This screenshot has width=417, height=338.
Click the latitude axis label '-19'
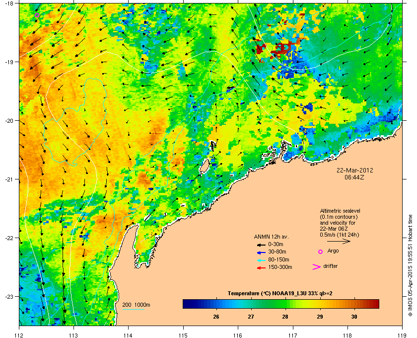[9, 62]
